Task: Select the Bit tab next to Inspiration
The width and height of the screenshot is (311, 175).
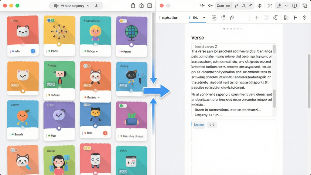Action: tap(195, 18)
